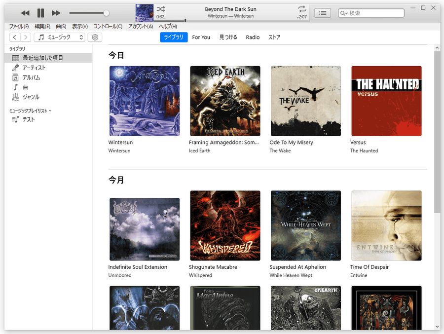The height and width of the screenshot is (334, 444).
Task: Select アーティスト in the sidebar
Action: coord(48,68)
